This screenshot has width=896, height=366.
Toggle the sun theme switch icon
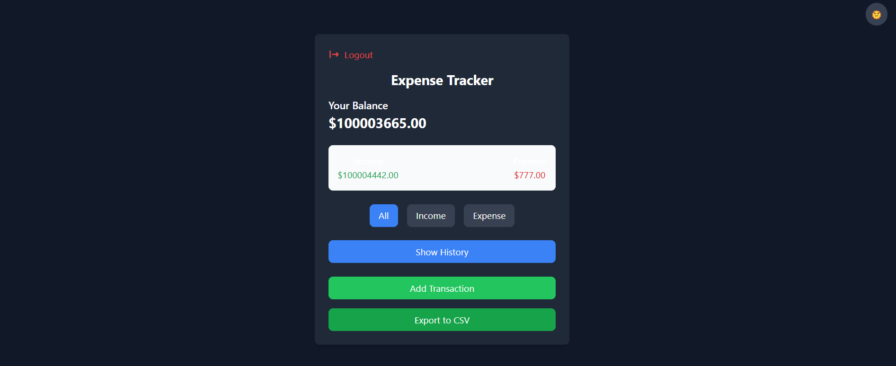coord(876,15)
